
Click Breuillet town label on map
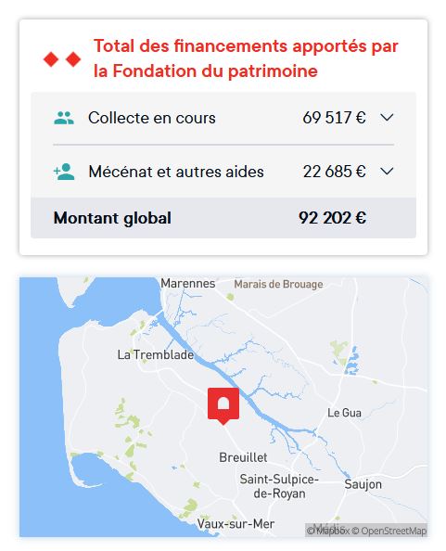[x=243, y=457]
